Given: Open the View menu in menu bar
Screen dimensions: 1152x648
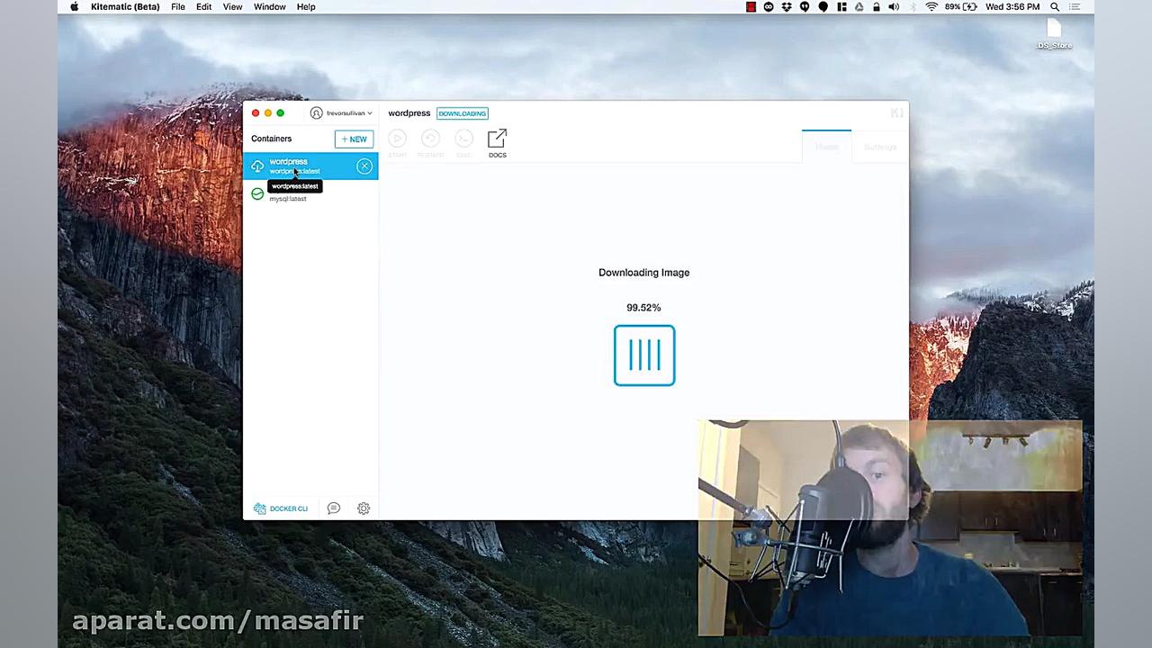Looking at the screenshot, I should click(x=232, y=6).
